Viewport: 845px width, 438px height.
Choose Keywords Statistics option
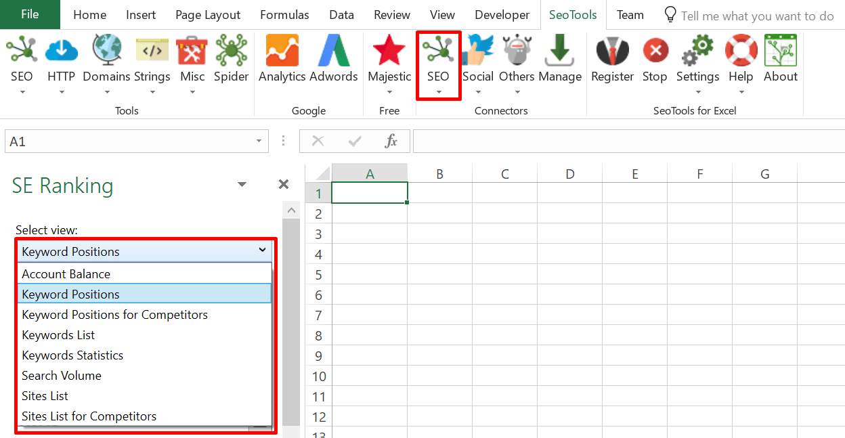(144, 355)
